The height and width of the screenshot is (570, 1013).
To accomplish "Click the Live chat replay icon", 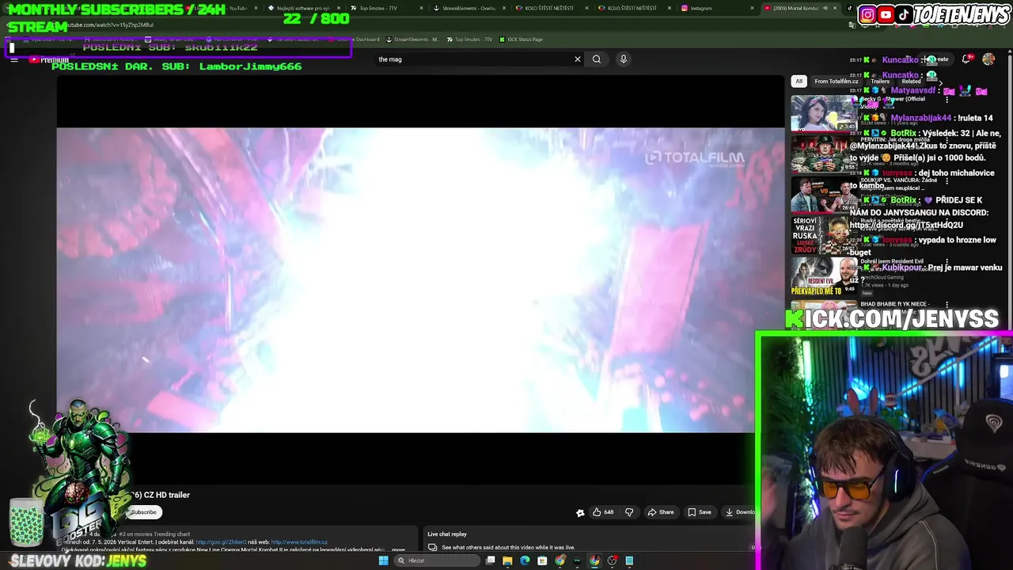I will [x=433, y=547].
